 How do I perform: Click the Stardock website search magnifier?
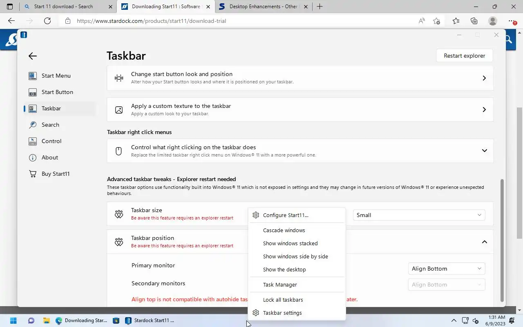508,39
